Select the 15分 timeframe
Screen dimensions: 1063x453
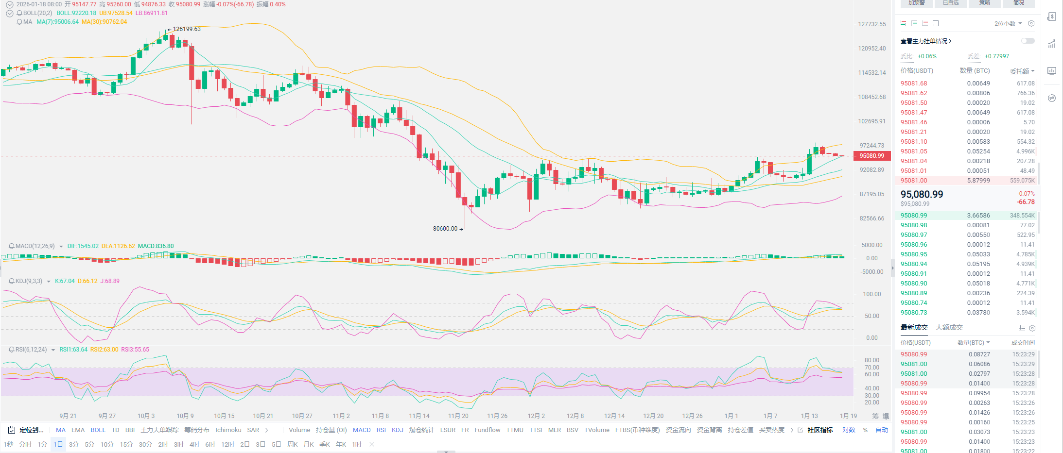pyautogui.click(x=126, y=445)
